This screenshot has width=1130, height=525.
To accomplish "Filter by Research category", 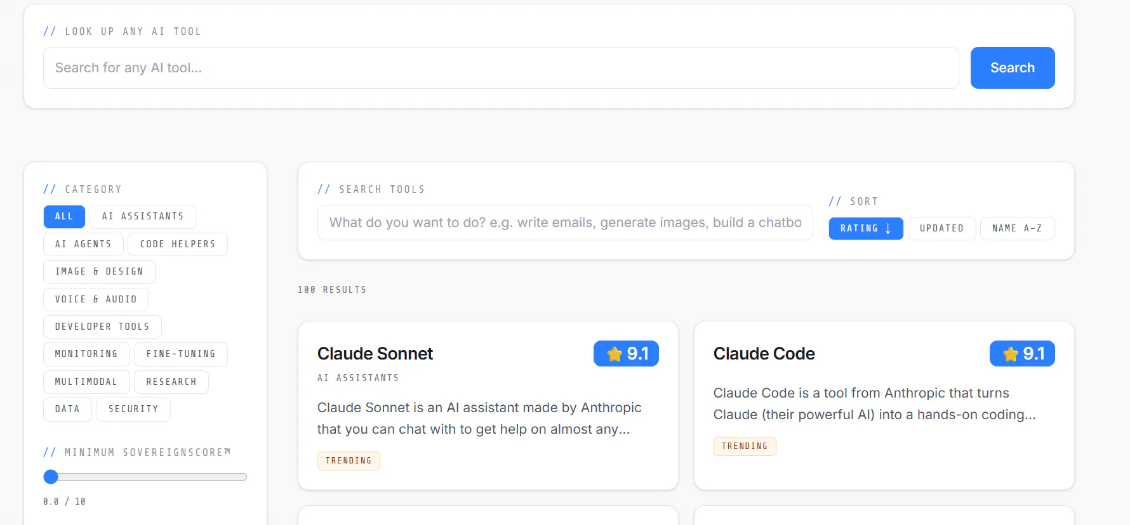I will 171,382.
